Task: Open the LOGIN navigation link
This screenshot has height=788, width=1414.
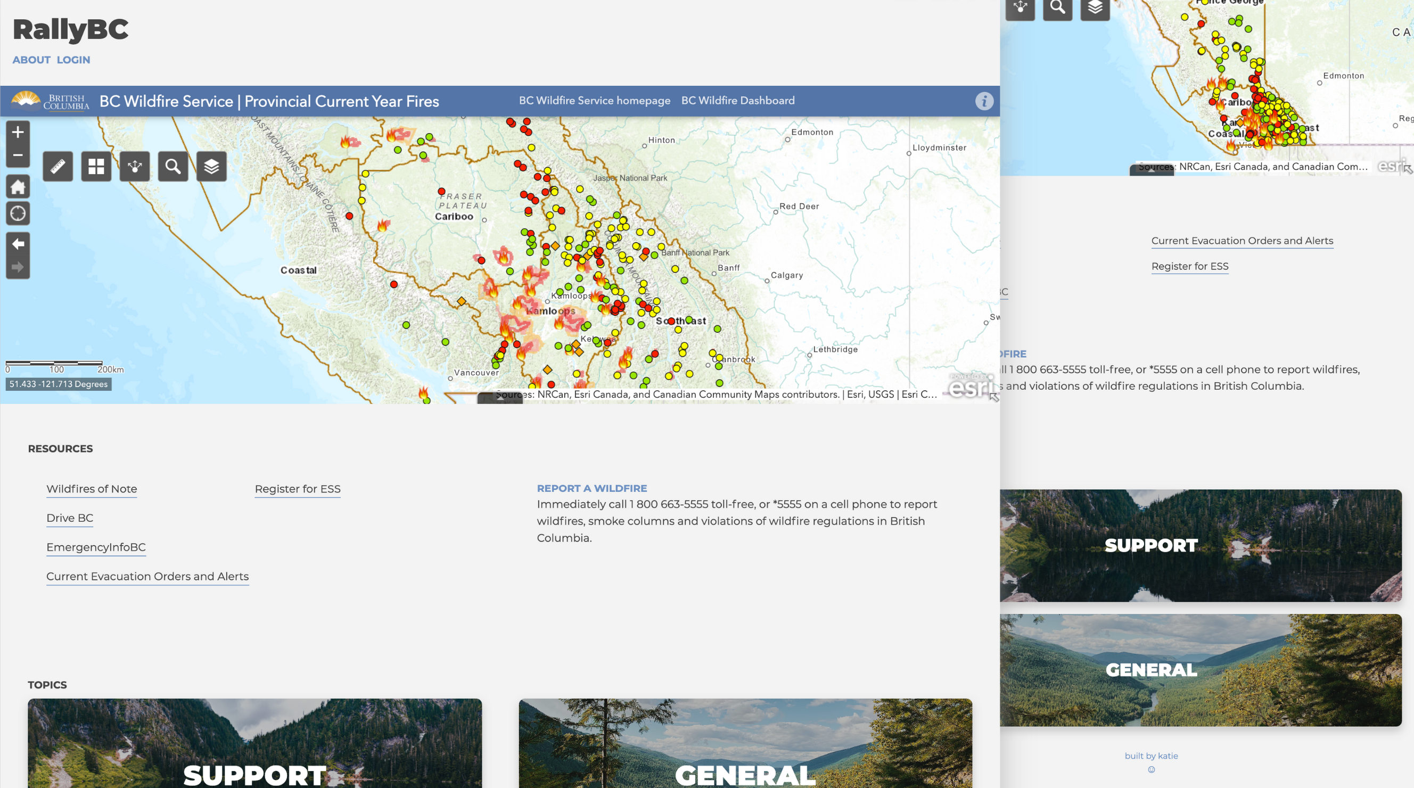Action: 73,60
